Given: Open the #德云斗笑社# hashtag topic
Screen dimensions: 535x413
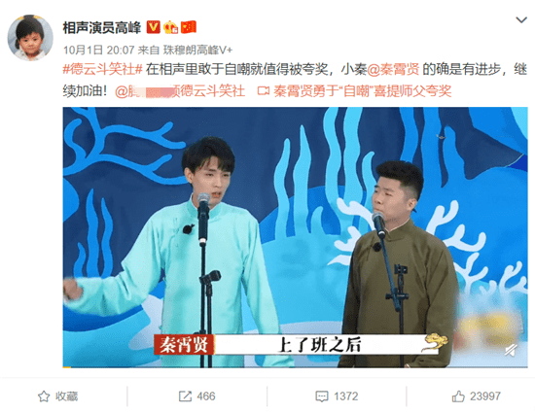Looking at the screenshot, I should pyautogui.click(x=103, y=69).
